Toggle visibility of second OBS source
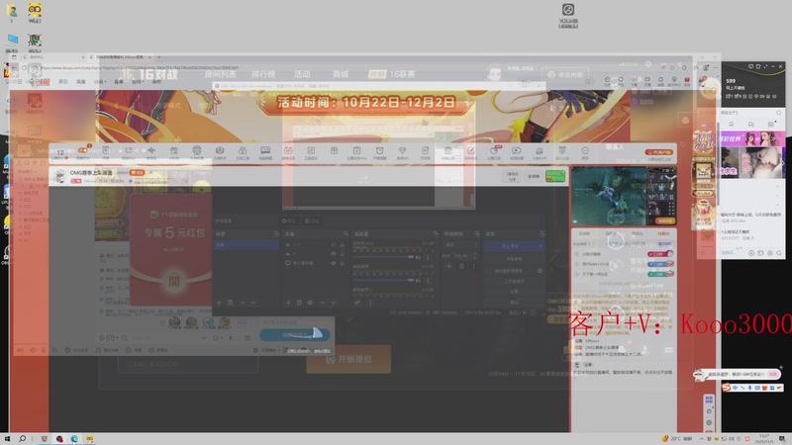Image resolution: width=792 pixels, height=445 pixels. click(x=334, y=254)
